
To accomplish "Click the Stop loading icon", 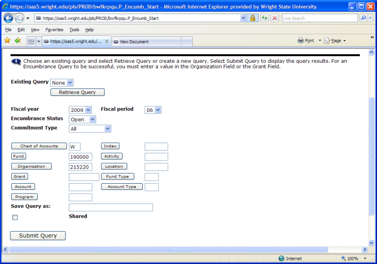I will pos(274,18).
